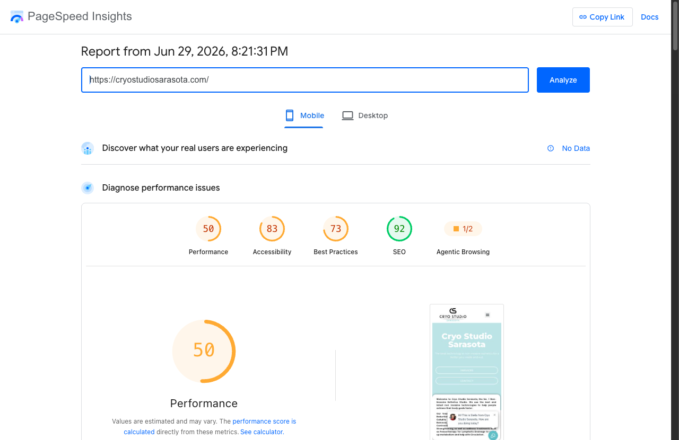Open the Docs link
679x440 pixels.
pos(649,17)
